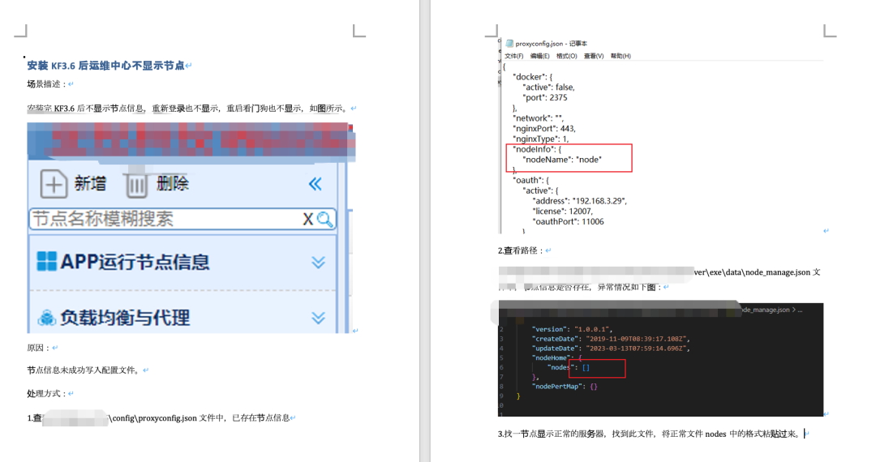Click the 新增 plus icon

(54, 185)
